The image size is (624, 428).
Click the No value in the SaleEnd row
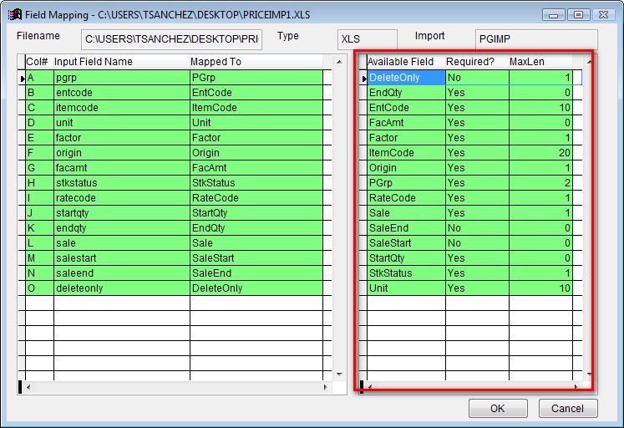[477, 228]
